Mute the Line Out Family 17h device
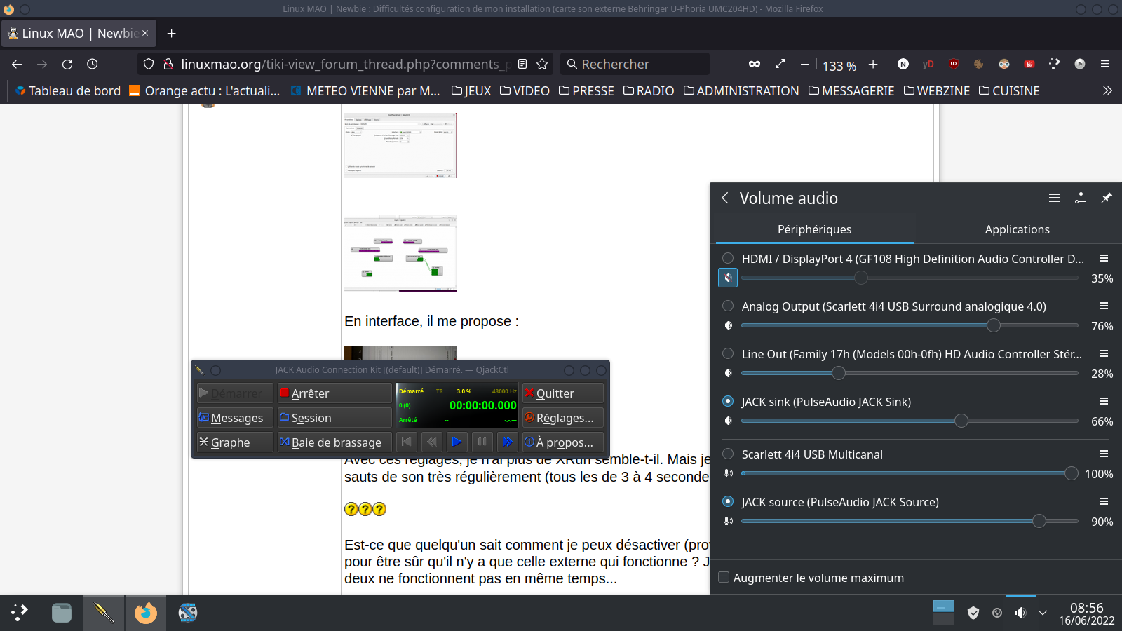 click(728, 373)
